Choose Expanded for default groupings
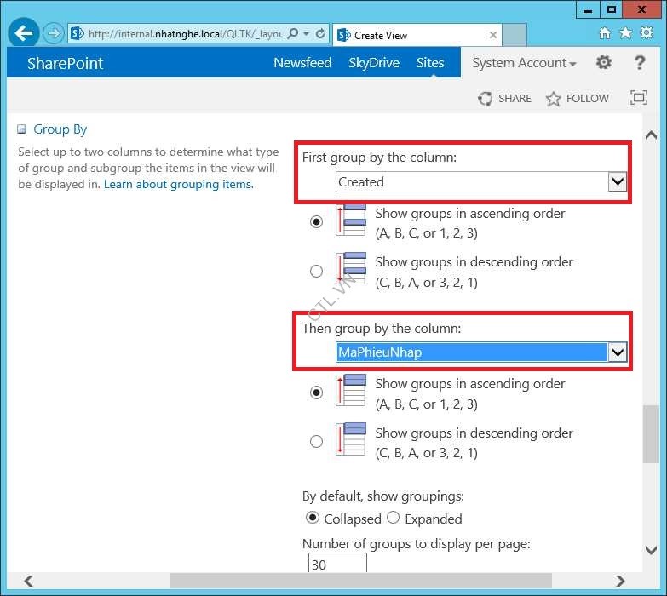Viewport: 667px width, 596px height. (x=394, y=518)
